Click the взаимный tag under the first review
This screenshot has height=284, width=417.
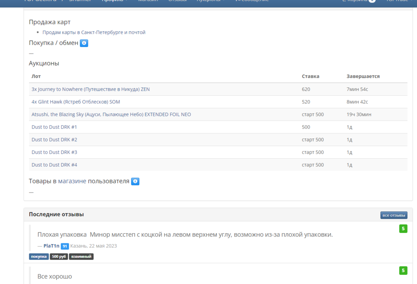(x=81, y=257)
